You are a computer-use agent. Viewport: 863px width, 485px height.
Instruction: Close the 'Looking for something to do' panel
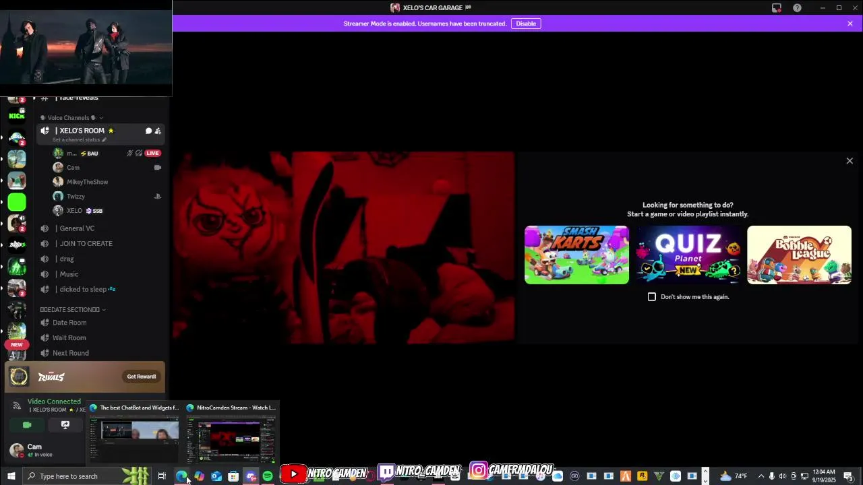coord(850,161)
